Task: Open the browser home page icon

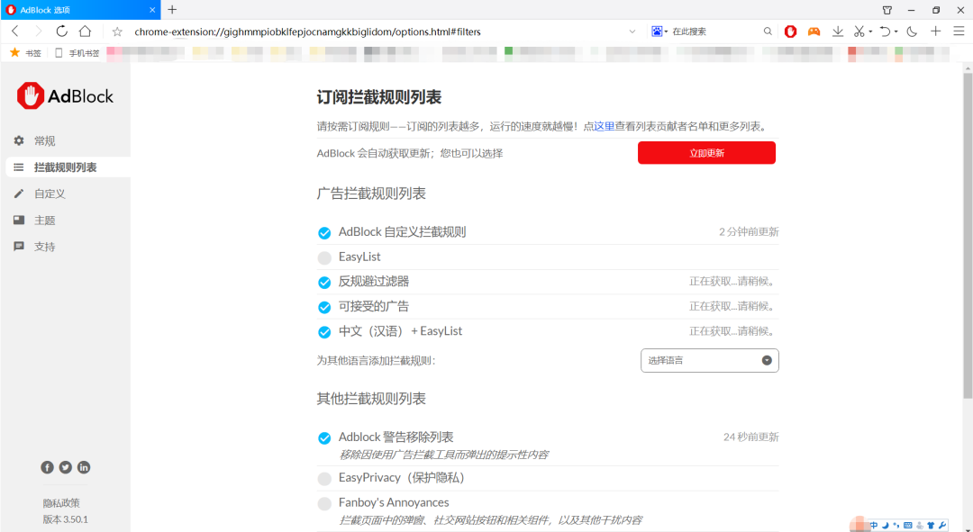Action: 85,31
